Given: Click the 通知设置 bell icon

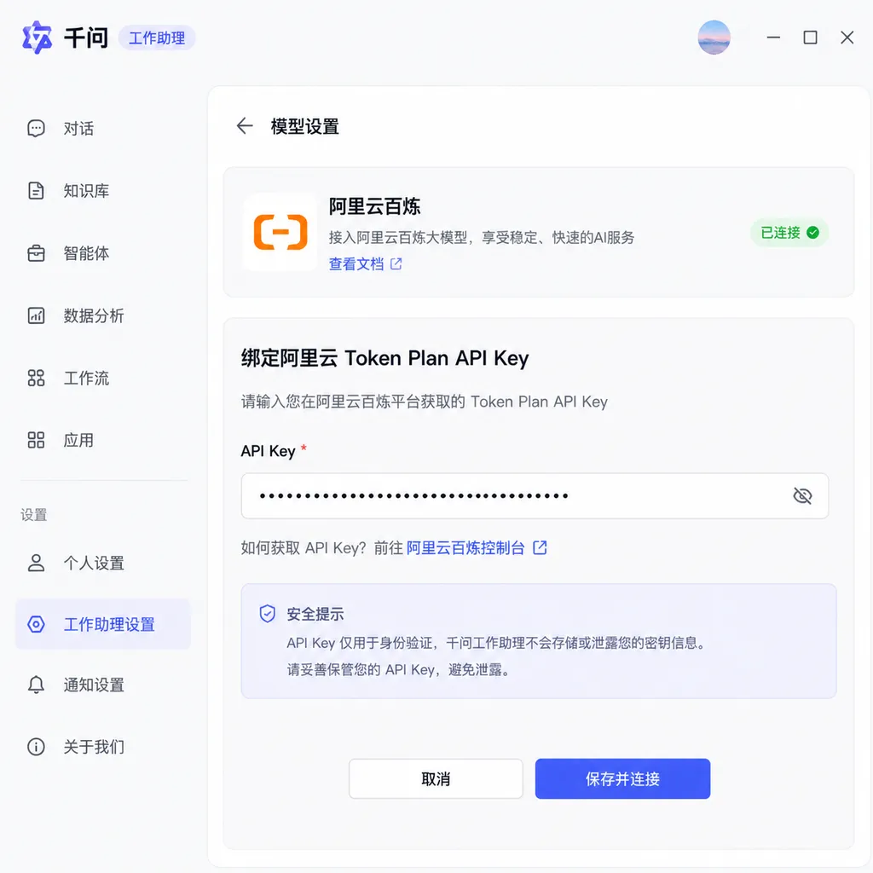Looking at the screenshot, I should tap(36, 685).
